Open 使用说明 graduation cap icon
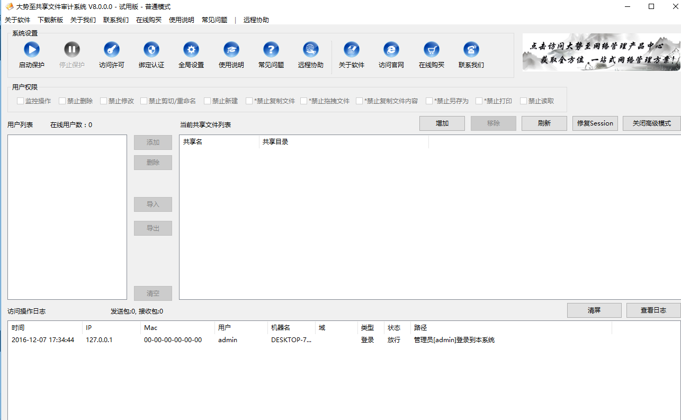The width and height of the screenshot is (681, 420). 231,50
